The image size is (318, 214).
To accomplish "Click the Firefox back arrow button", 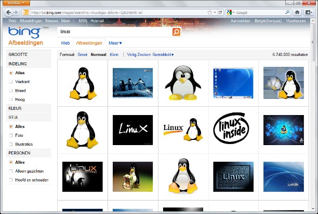I will click(8, 12).
